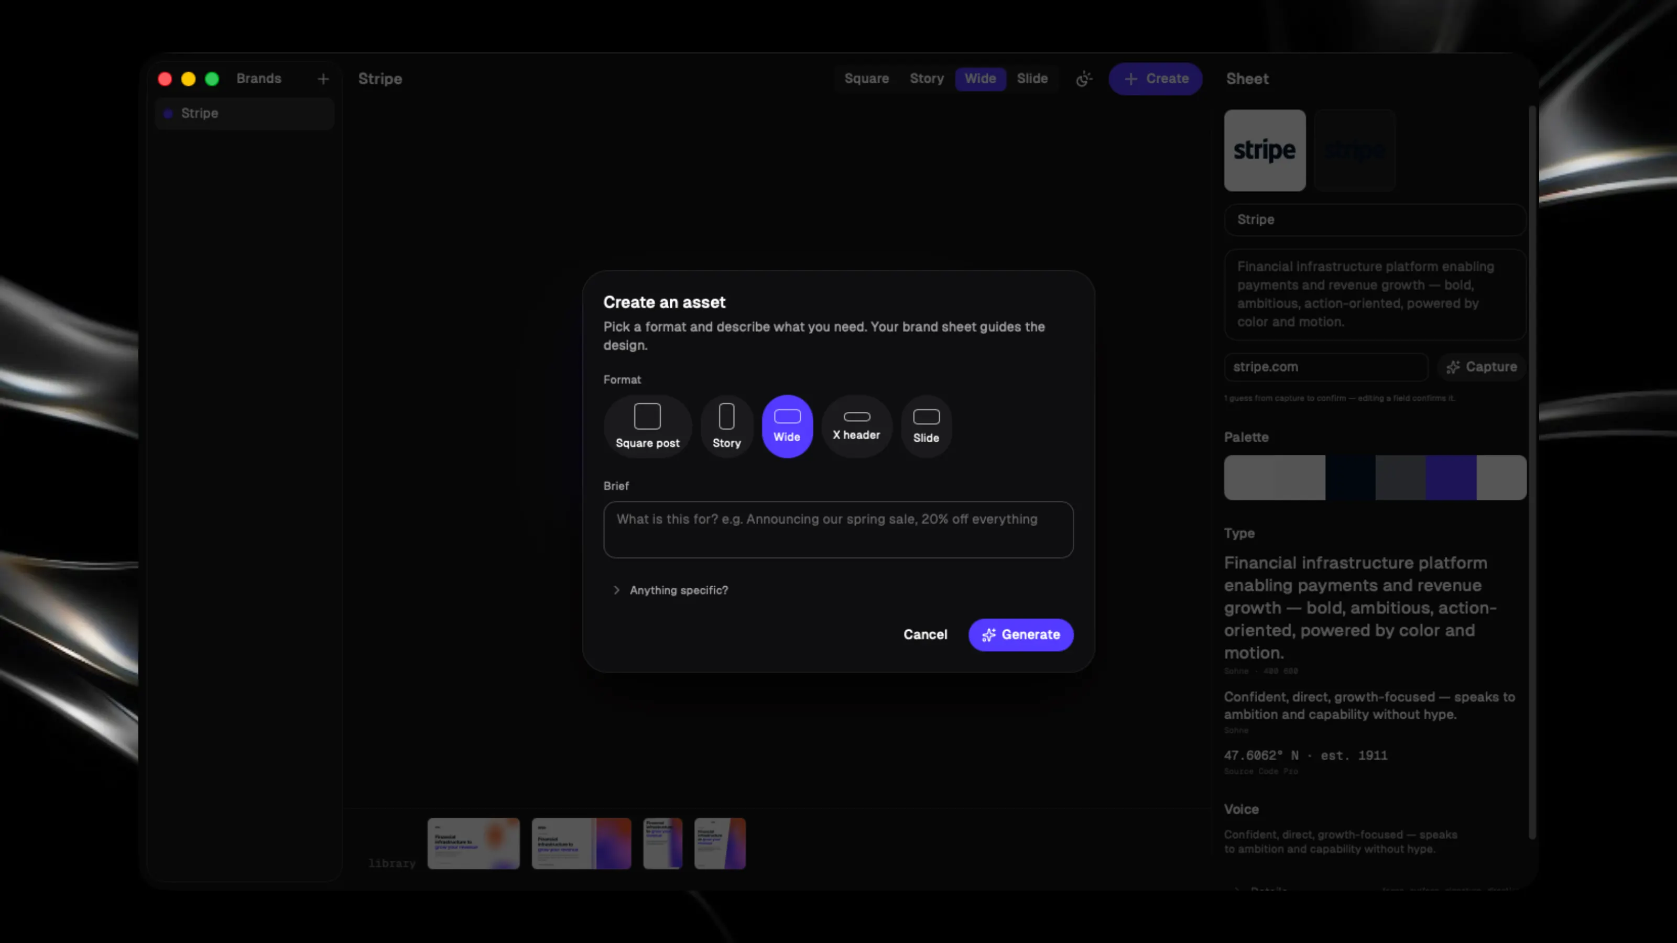
Task: Choose the X header format
Action: pos(856,426)
